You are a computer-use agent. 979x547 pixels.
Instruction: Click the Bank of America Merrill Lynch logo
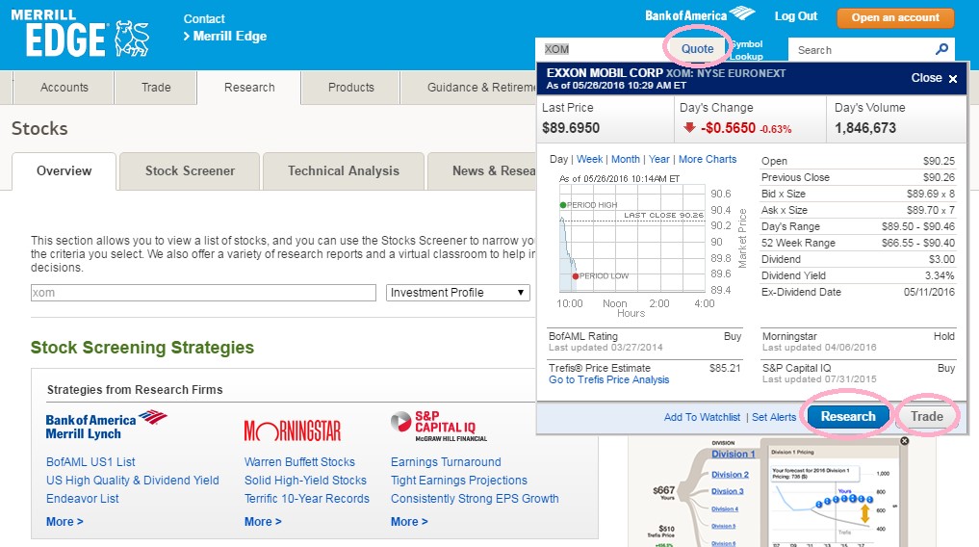coord(106,426)
